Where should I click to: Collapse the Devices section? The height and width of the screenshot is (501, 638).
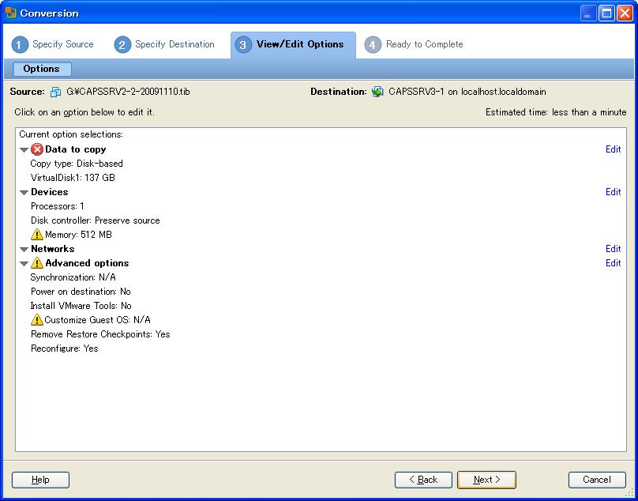24,193
